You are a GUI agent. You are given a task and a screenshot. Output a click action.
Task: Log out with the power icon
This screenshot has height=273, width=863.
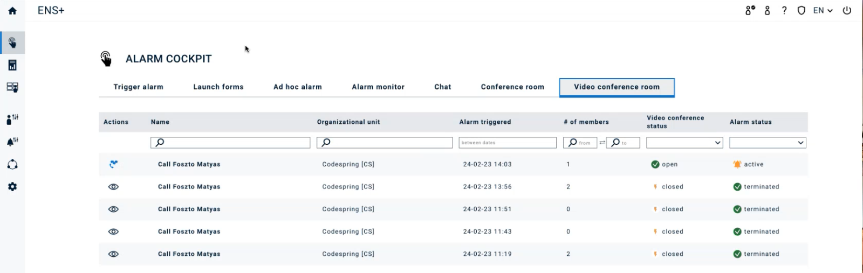tap(847, 10)
